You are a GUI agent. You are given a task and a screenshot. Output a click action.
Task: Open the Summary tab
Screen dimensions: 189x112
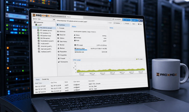63,25
